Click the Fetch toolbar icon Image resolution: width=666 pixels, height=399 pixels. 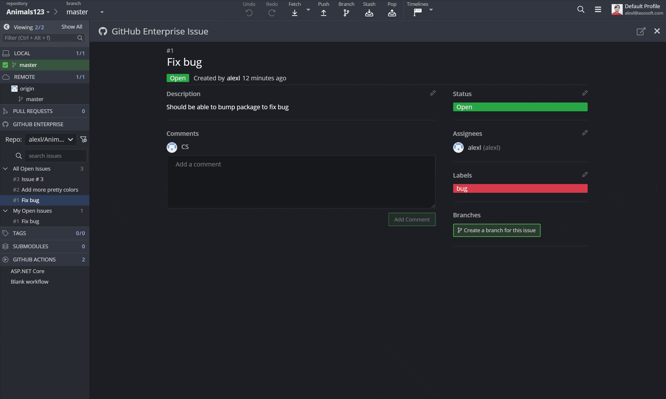click(x=294, y=13)
